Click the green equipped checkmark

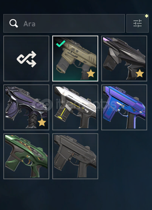click(61, 44)
